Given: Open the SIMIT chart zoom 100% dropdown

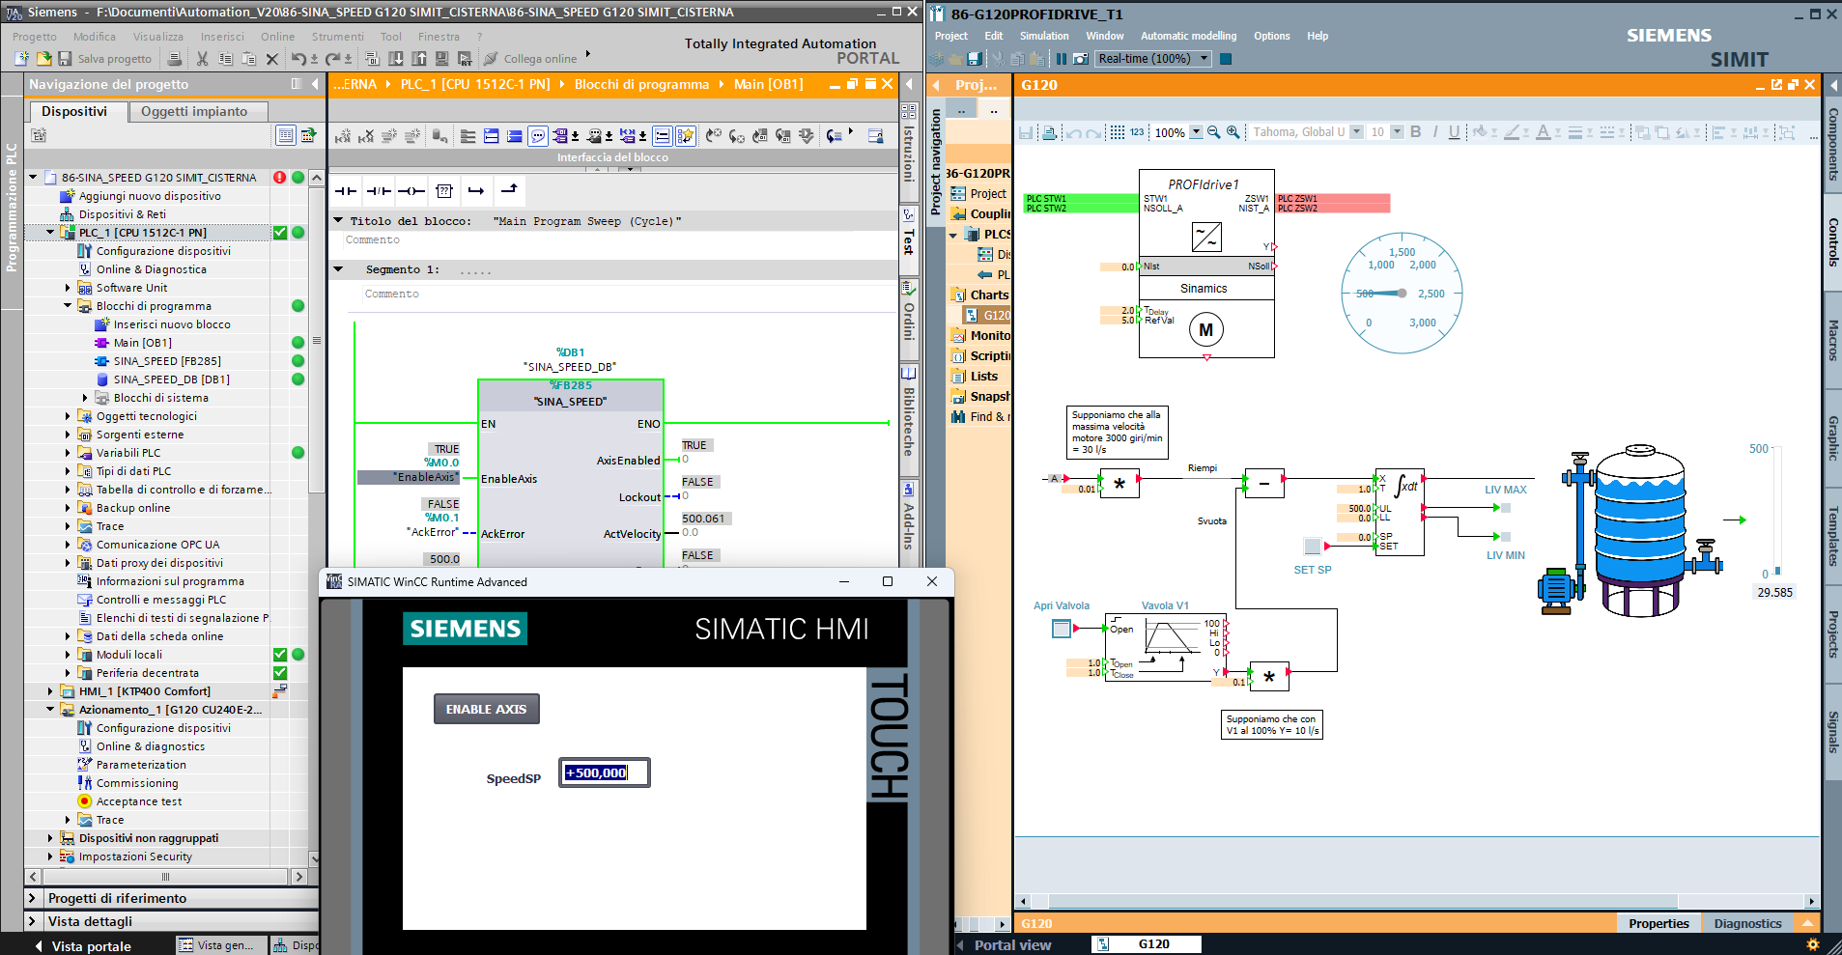Looking at the screenshot, I should (x=1197, y=132).
